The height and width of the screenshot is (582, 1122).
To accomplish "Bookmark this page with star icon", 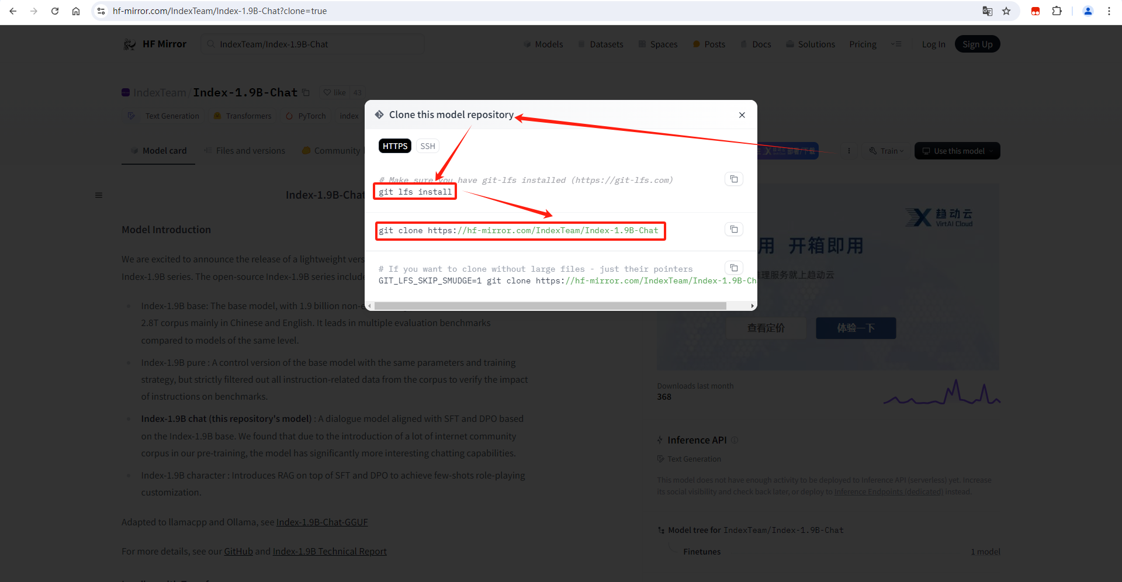I will [1006, 11].
